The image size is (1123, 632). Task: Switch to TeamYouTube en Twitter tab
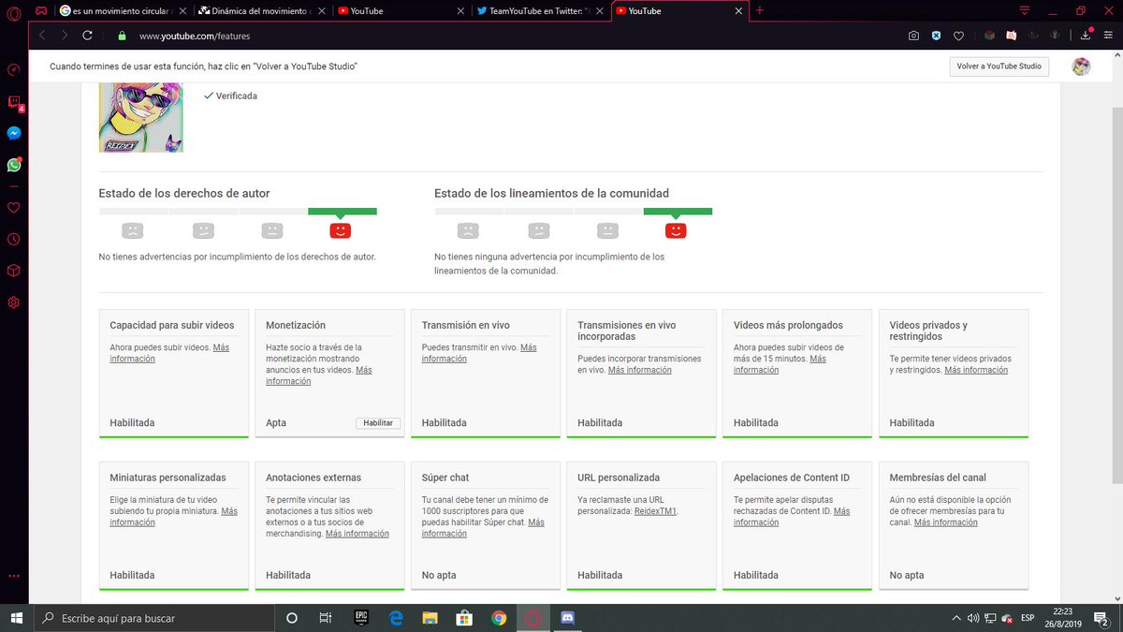540,11
